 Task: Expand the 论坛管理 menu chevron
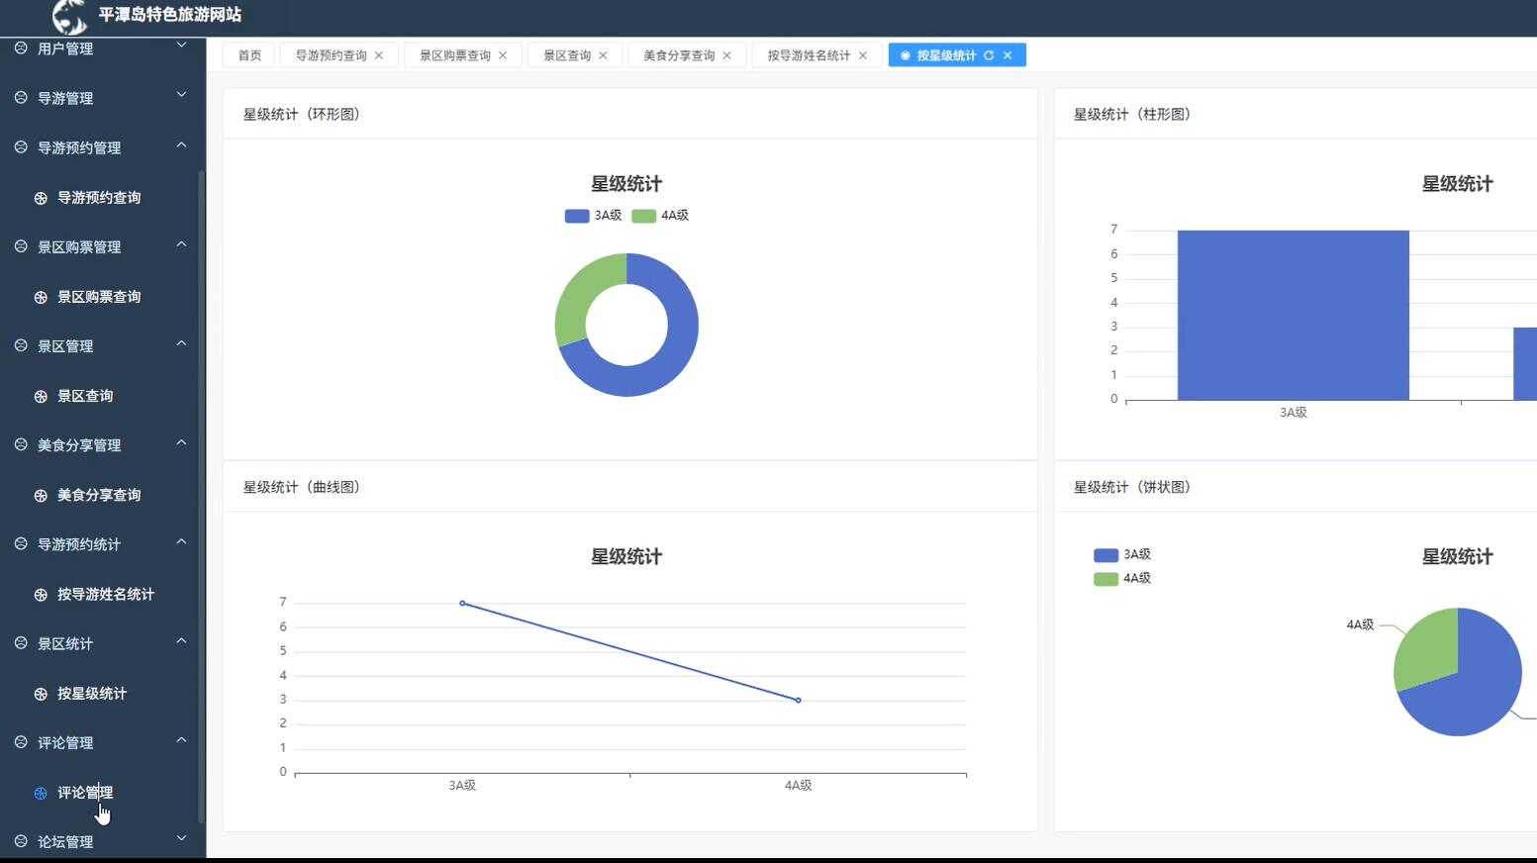coord(181,838)
